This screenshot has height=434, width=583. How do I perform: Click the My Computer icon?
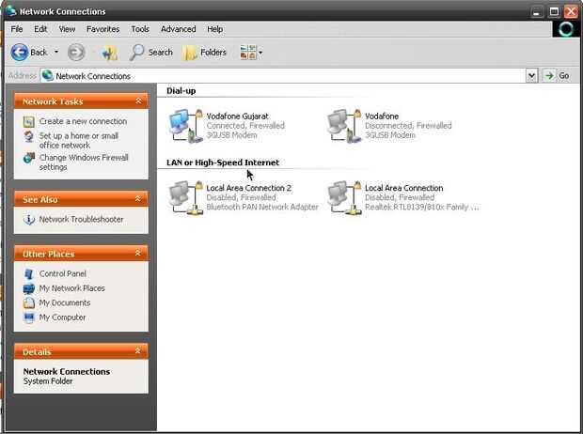pyautogui.click(x=28, y=318)
